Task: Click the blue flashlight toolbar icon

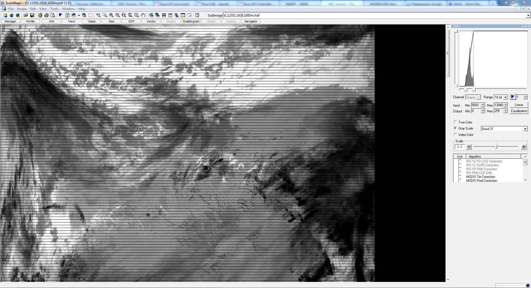Action: [60, 15]
